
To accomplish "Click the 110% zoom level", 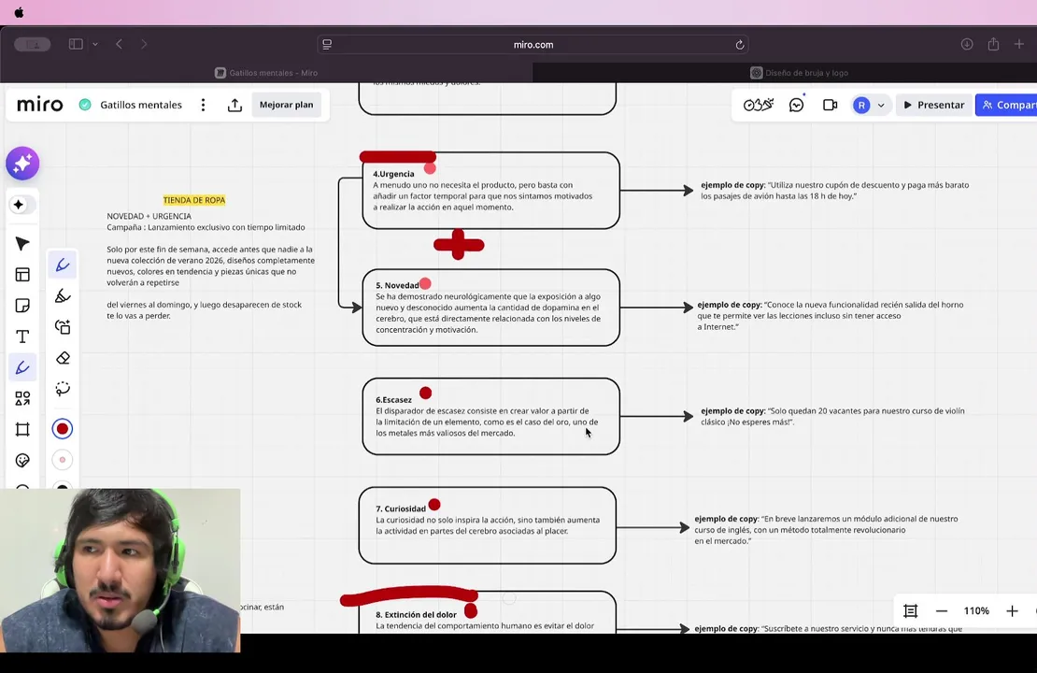I will [976, 610].
